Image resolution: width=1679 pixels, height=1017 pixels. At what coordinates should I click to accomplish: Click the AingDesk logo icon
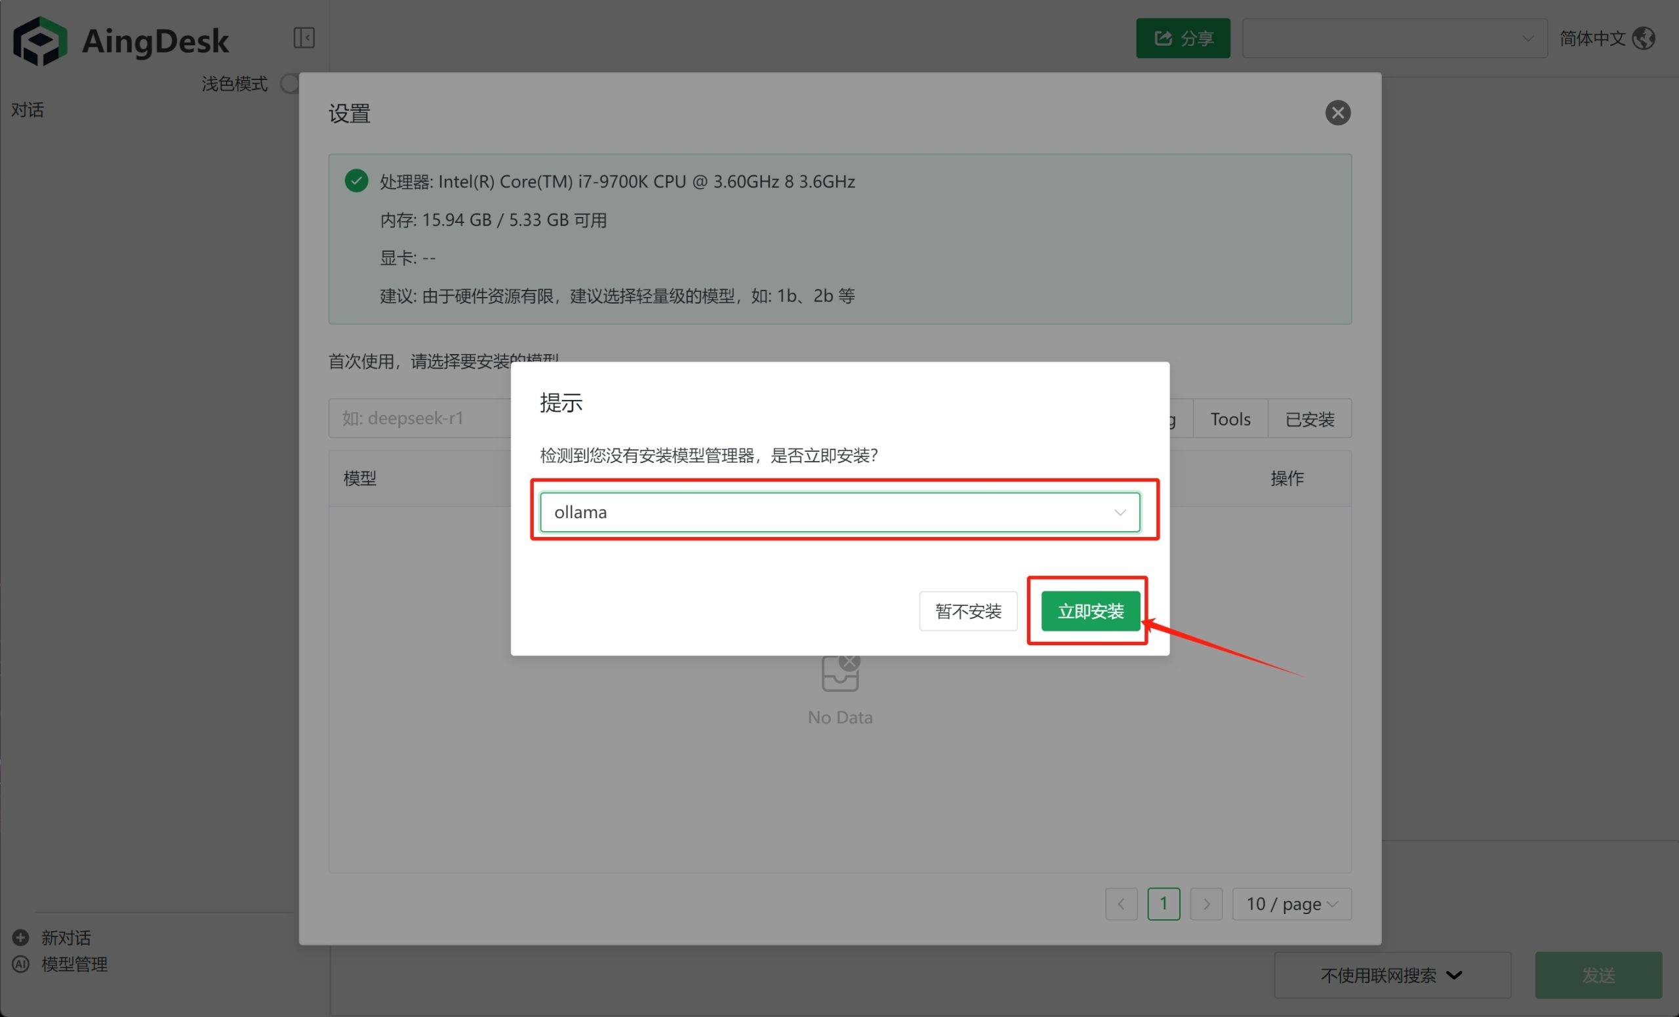[39, 41]
